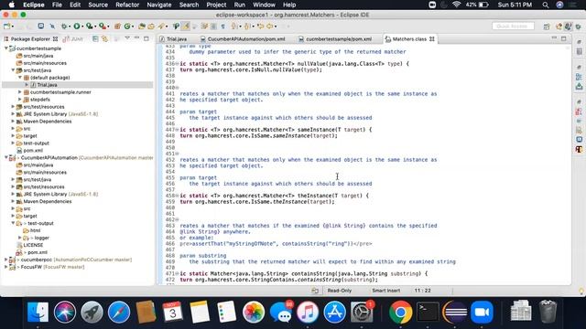Image resolution: width=586 pixels, height=329 pixels.
Task: Collapse the (default package) node
Action: pos(20,78)
